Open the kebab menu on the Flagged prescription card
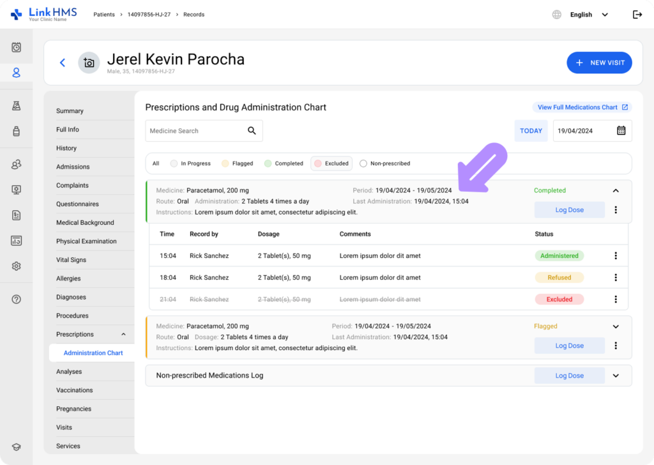654x465 pixels. click(x=616, y=346)
